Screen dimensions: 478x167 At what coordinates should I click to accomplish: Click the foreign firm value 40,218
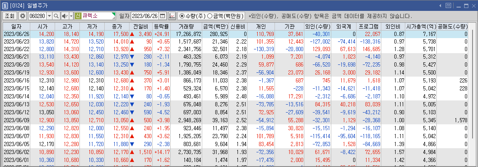348,104
